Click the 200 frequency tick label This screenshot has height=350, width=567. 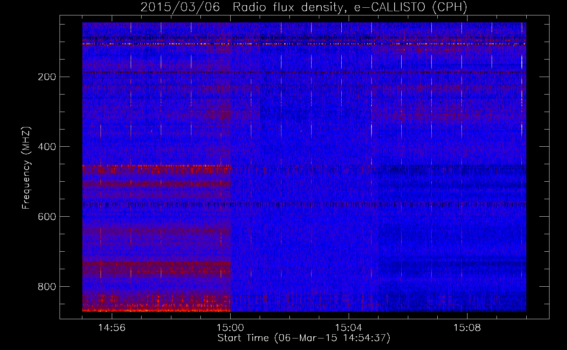click(47, 77)
